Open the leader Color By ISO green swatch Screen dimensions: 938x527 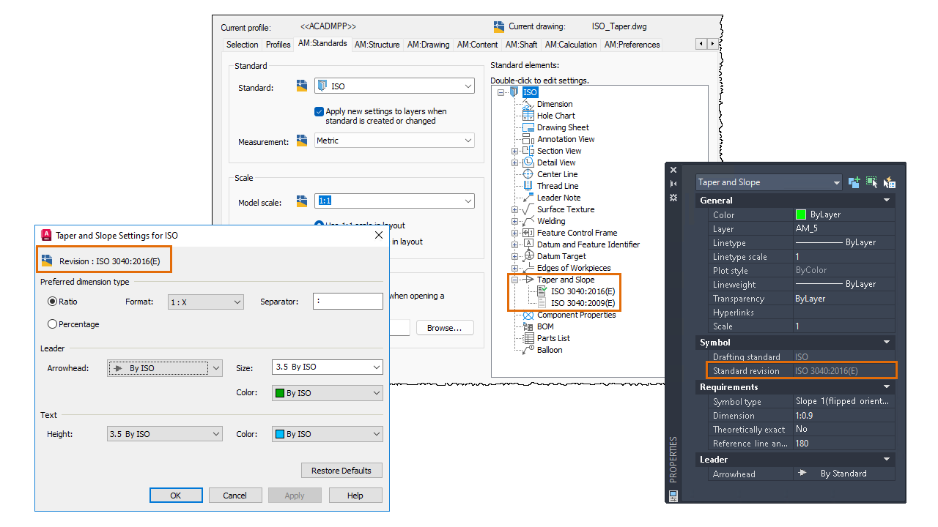pos(327,393)
